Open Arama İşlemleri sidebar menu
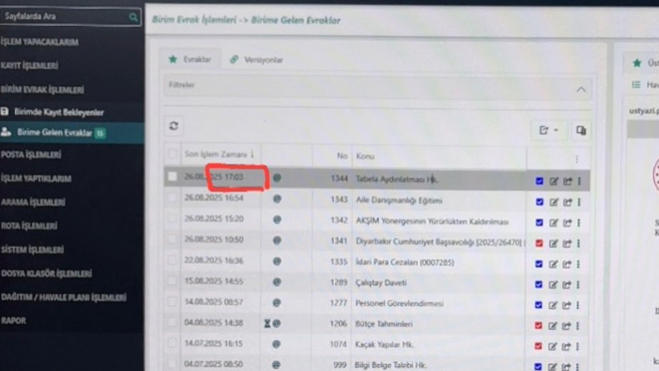 33,202
